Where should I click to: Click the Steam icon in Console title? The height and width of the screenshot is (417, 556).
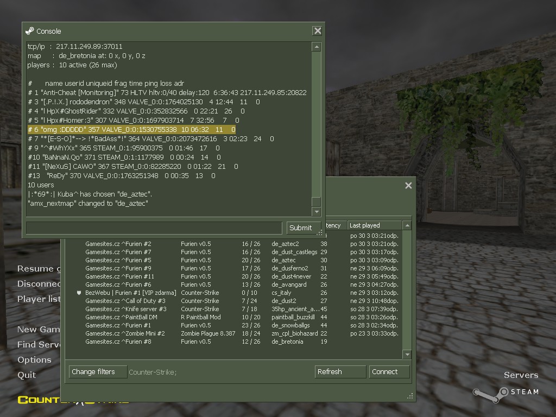(x=30, y=31)
